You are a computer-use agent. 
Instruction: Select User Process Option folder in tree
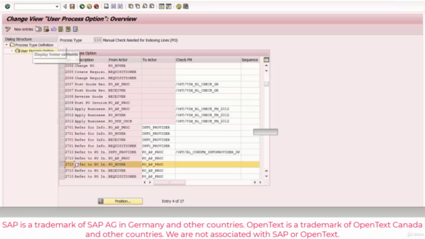click(x=35, y=50)
